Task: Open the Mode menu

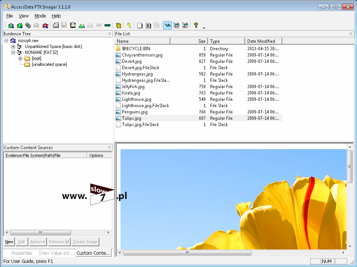Action: tap(40, 16)
